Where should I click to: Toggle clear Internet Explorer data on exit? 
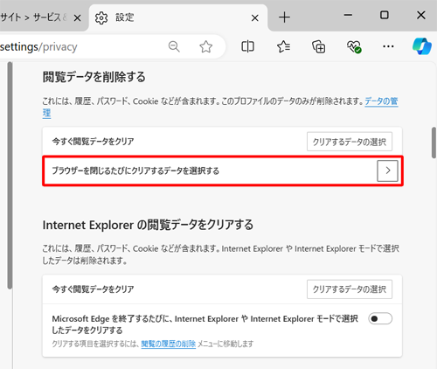point(380,318)
